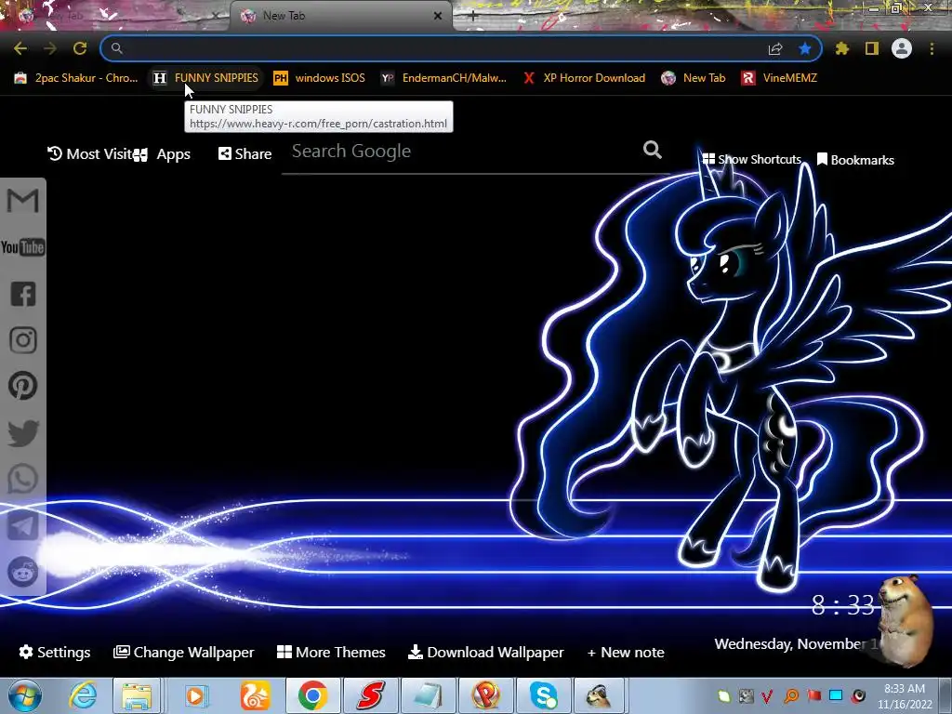The height and width of the screenshot is (714, 952).
Task: Open Gmail from the left sidebar
Action: coord(22,201)
